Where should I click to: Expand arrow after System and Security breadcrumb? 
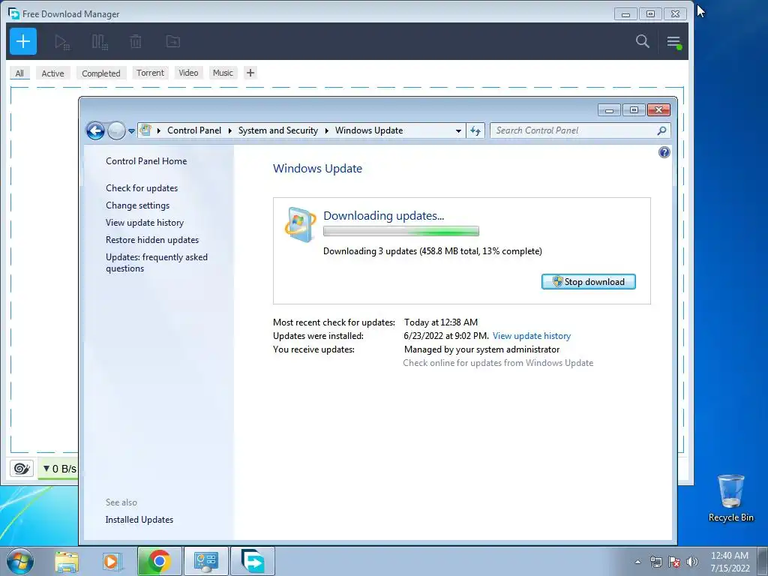coord(327,130)
